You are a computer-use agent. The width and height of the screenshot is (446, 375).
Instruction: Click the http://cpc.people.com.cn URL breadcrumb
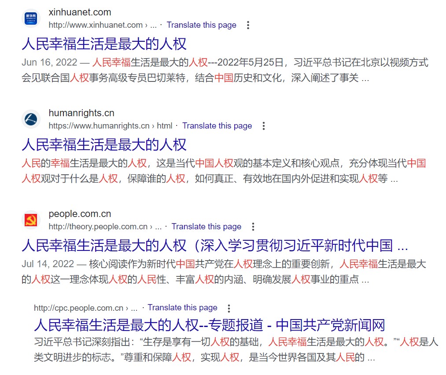[x=85, y=308]
